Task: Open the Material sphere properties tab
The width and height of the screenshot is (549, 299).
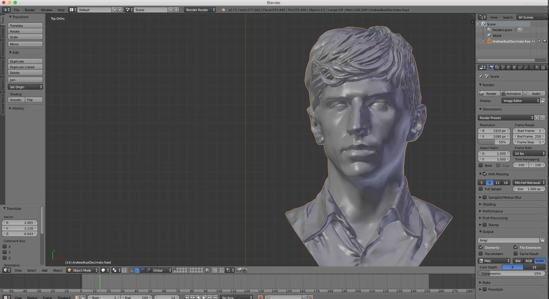Action: point(537,68)
